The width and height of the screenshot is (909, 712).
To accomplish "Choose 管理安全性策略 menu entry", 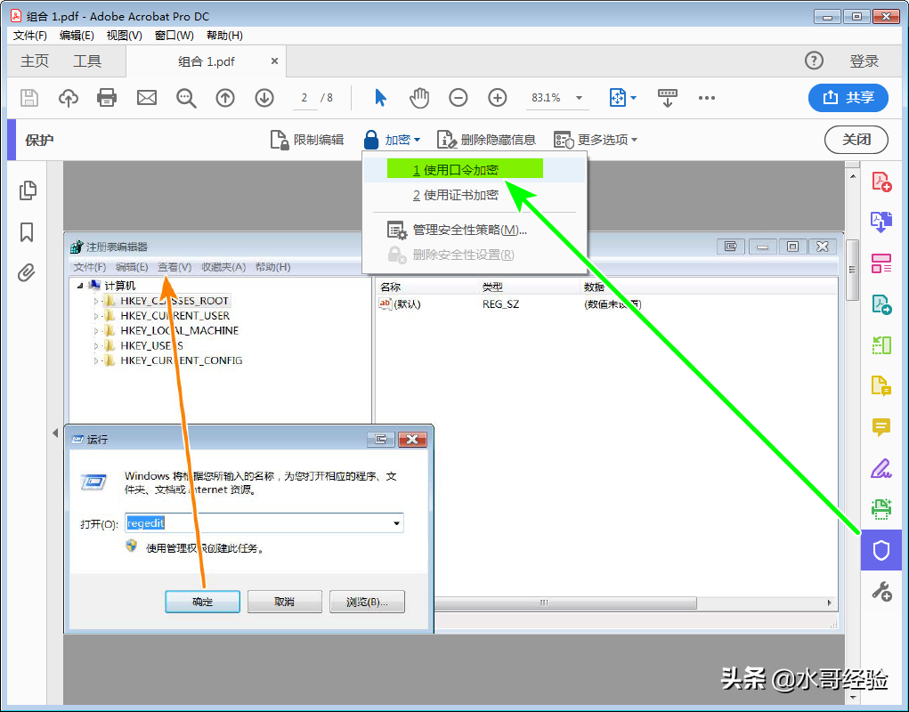I will click(x=475, y=230).
